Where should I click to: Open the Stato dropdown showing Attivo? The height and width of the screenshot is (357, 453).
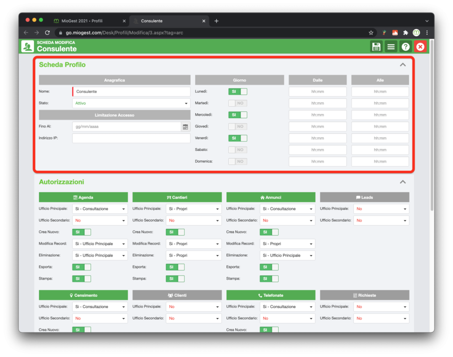click(x=131, y=103)
